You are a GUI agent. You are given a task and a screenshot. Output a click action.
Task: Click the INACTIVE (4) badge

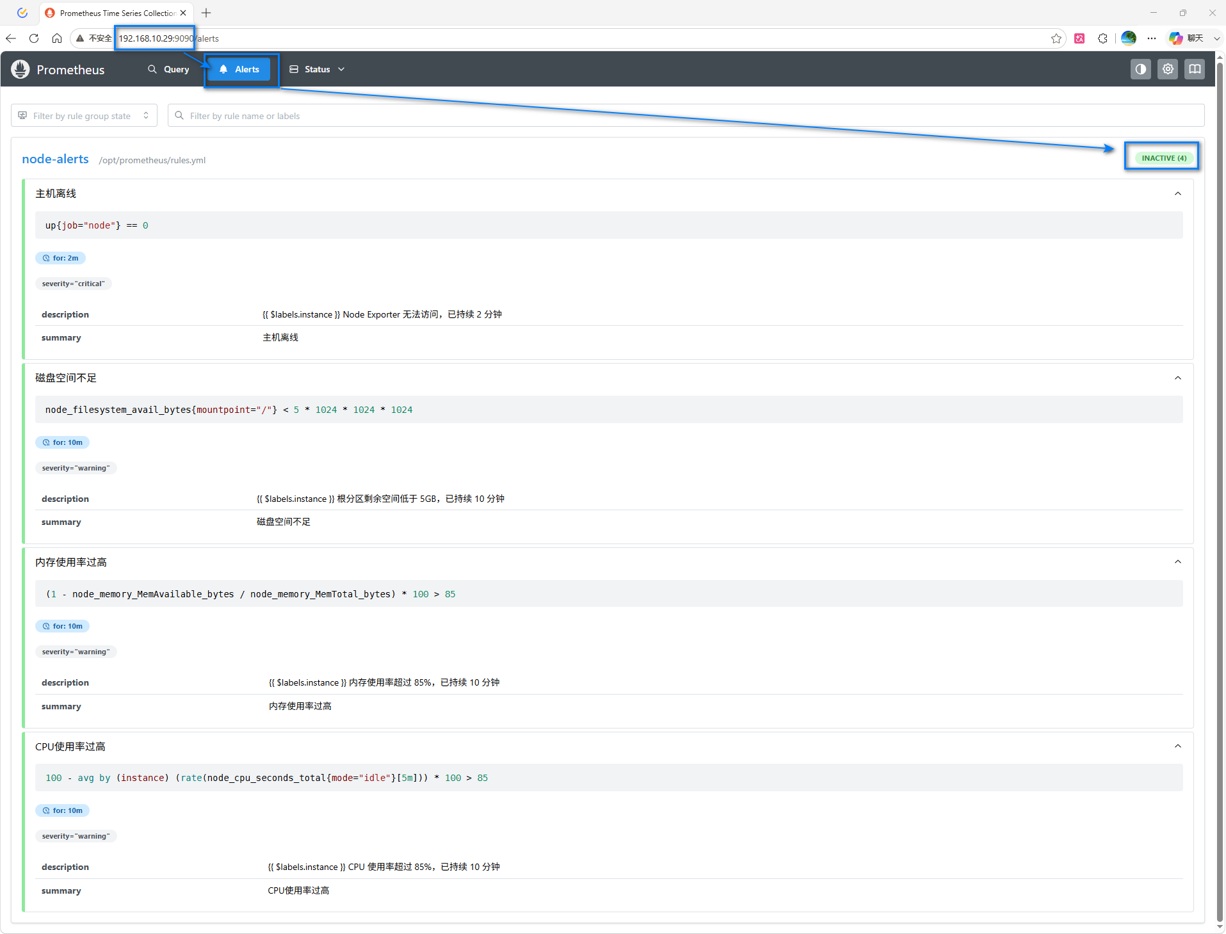1164,158
